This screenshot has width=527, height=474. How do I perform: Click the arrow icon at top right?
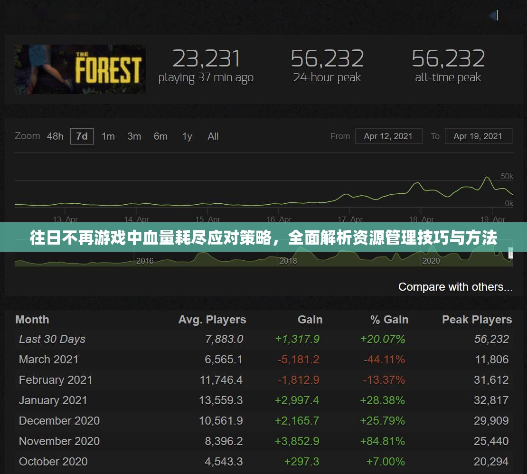pyautogui.click(x=494, y=15)
